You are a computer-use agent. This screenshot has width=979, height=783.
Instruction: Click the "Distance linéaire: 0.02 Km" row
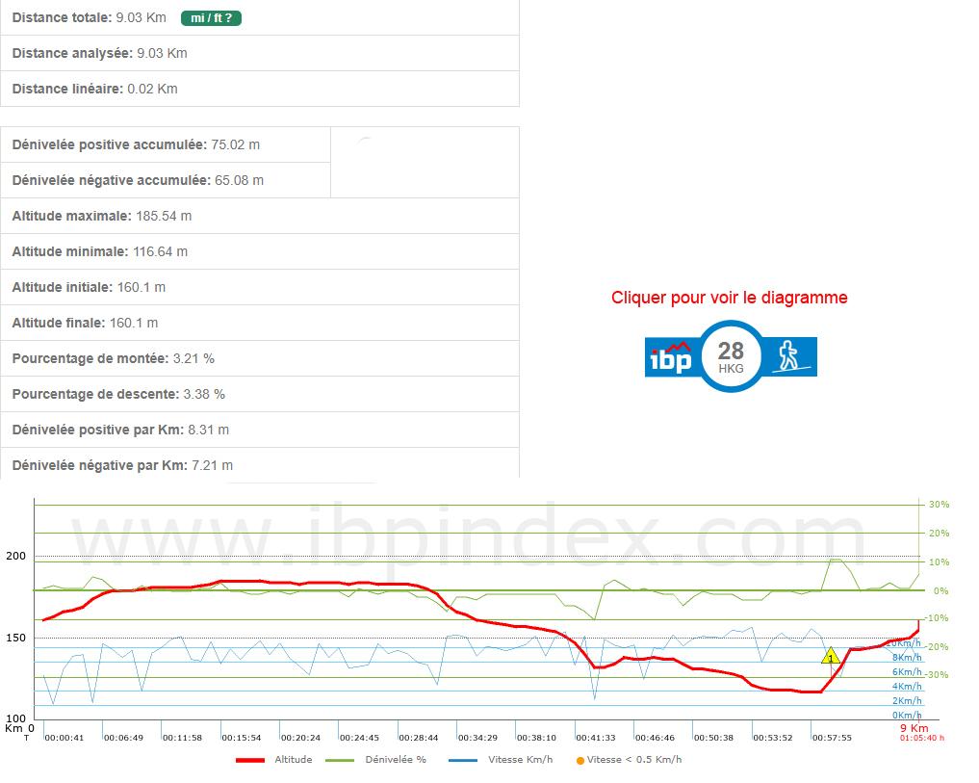tap(260, 89)
